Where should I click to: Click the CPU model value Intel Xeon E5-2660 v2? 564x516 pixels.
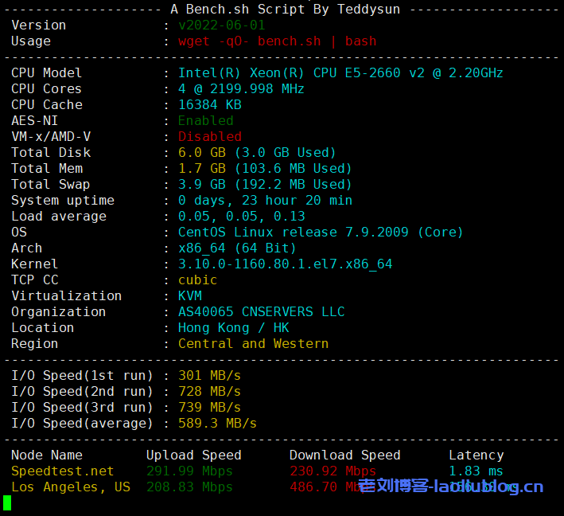340,72
